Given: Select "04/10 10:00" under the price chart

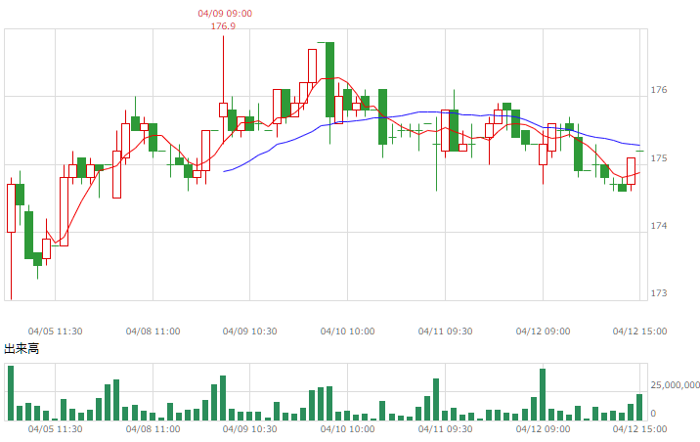Looking at the screenshot, I should 347,331.
